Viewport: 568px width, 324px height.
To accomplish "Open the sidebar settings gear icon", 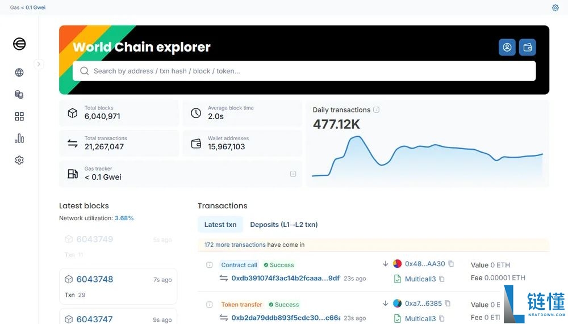I will pos(19,160).
